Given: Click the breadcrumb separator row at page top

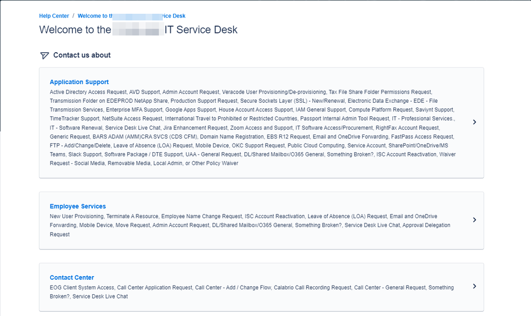Looking at the screenshot, I should point(74,15).
